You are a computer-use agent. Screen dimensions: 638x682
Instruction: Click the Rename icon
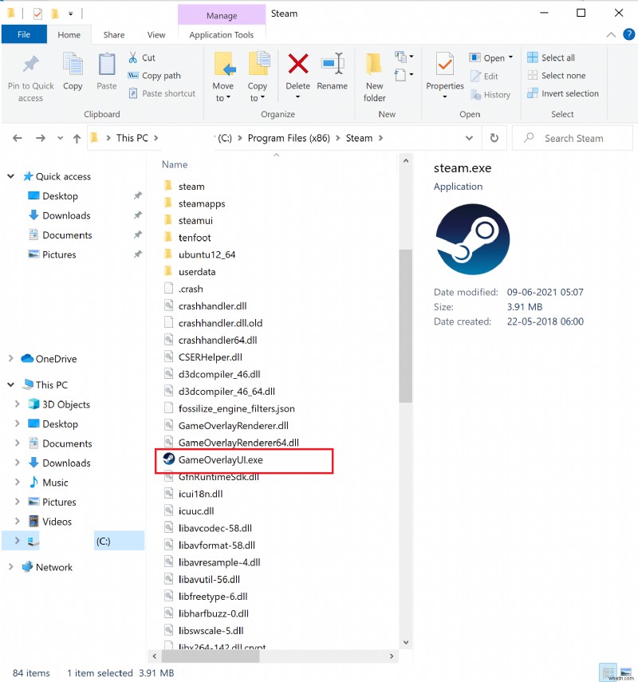tap(333, 64)
